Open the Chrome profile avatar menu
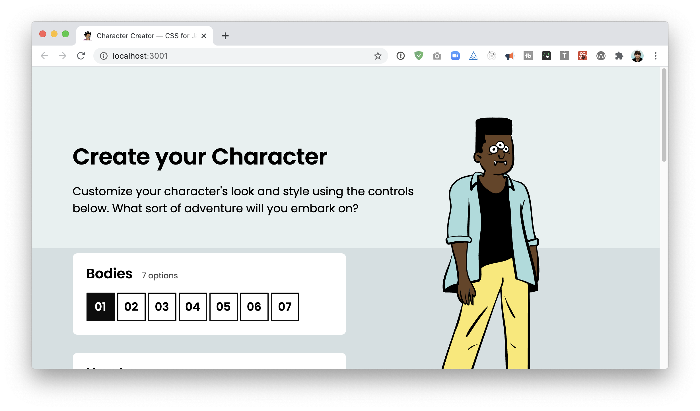This screenshot has height=411, width=700. click(x=637, y=56)
